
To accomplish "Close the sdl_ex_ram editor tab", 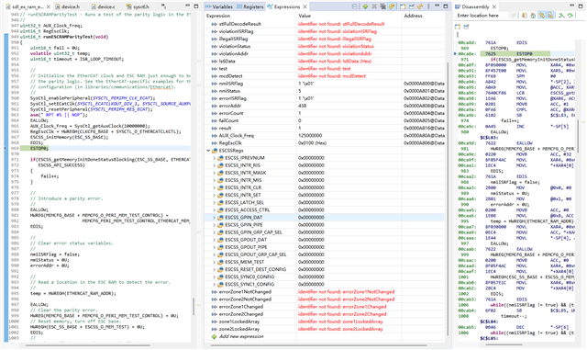I will tap(49, 6).
